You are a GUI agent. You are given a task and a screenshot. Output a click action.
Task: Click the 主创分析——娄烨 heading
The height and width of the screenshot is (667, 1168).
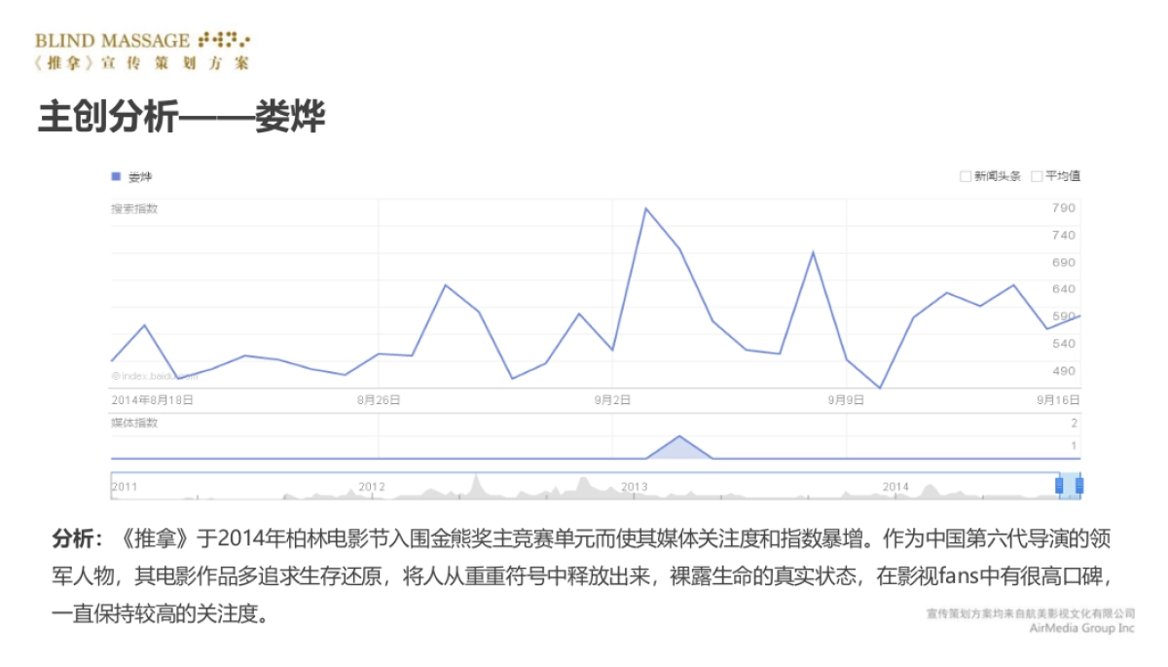point(181,114)
